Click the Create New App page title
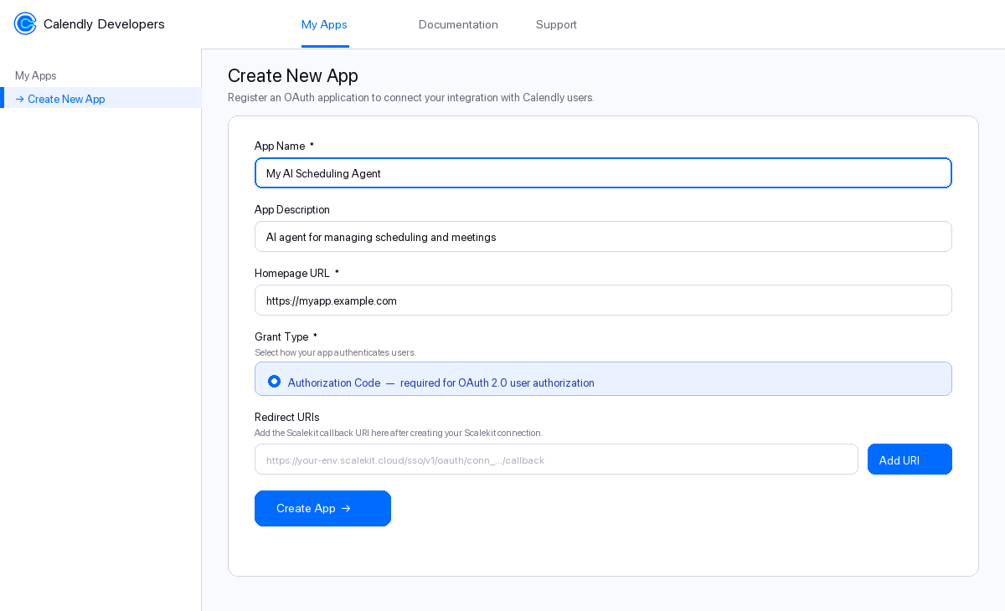1005x611 pixels. point(292,75)
